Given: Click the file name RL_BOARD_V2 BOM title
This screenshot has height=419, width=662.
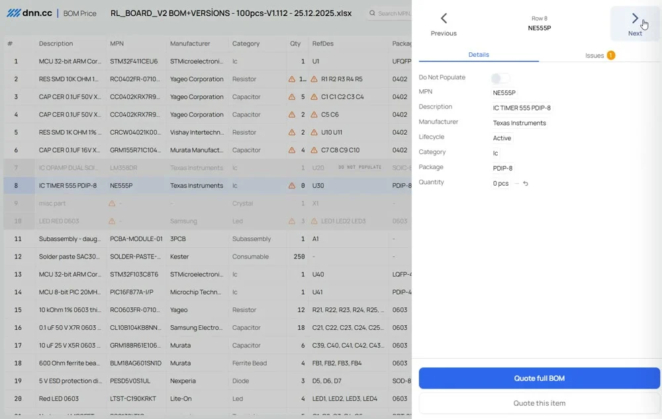Looking at the screenshot, I should (x=231, y=13).
